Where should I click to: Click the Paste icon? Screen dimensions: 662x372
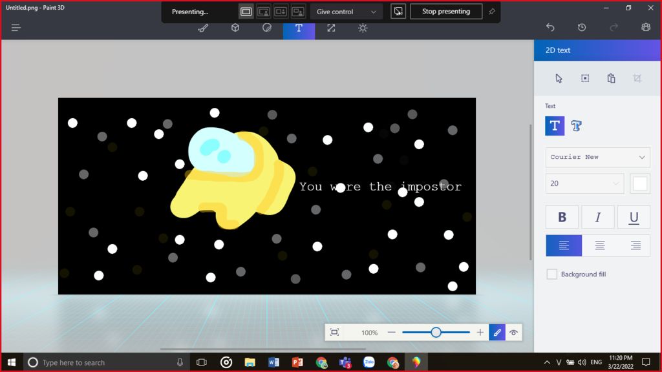[x=612, y=78]
